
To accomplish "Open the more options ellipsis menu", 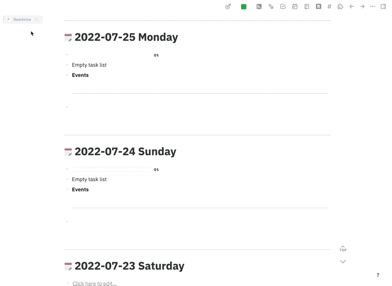I will coord(373,6).
